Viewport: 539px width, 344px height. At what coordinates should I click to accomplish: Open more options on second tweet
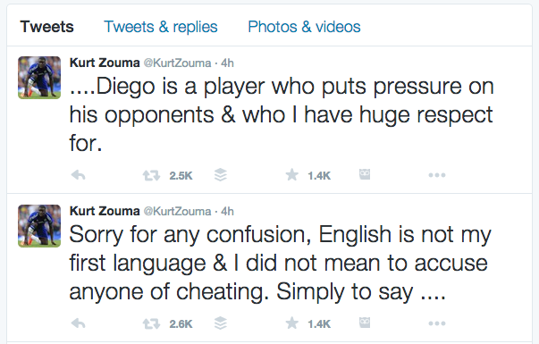pos(437,323)
